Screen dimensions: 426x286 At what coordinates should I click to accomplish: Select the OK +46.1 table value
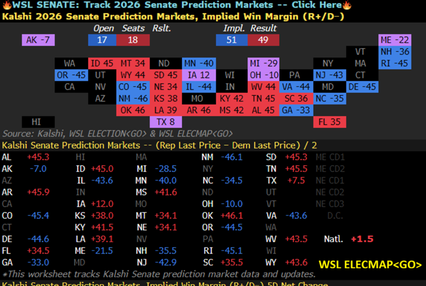point(232,216)
